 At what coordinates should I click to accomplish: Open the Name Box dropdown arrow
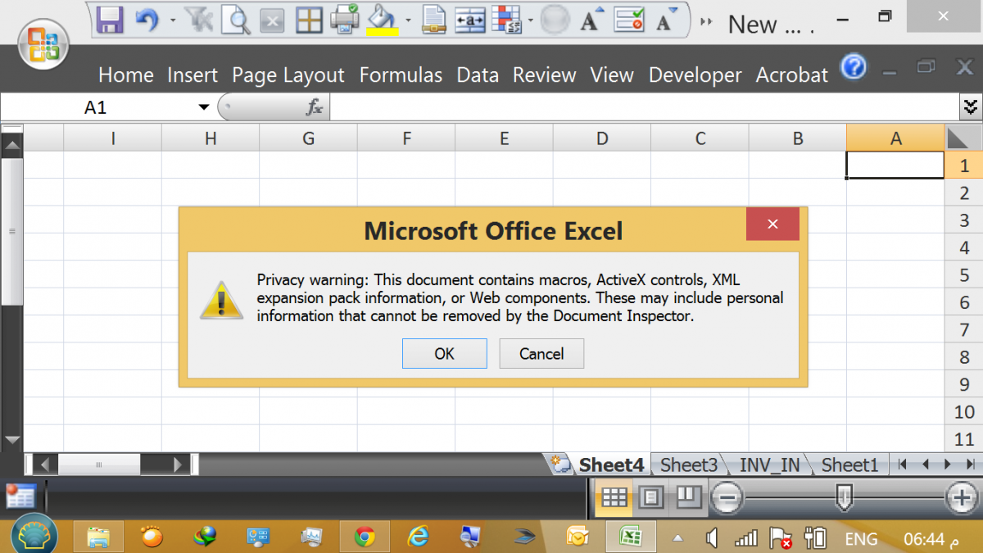[204, 107]
